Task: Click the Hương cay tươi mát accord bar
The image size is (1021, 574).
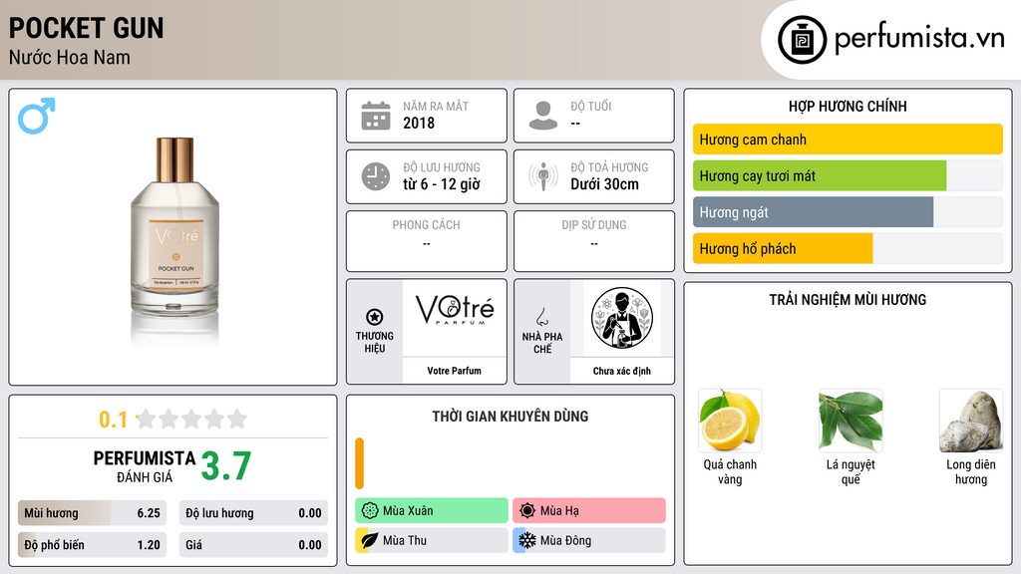Action: click(848, 175)
